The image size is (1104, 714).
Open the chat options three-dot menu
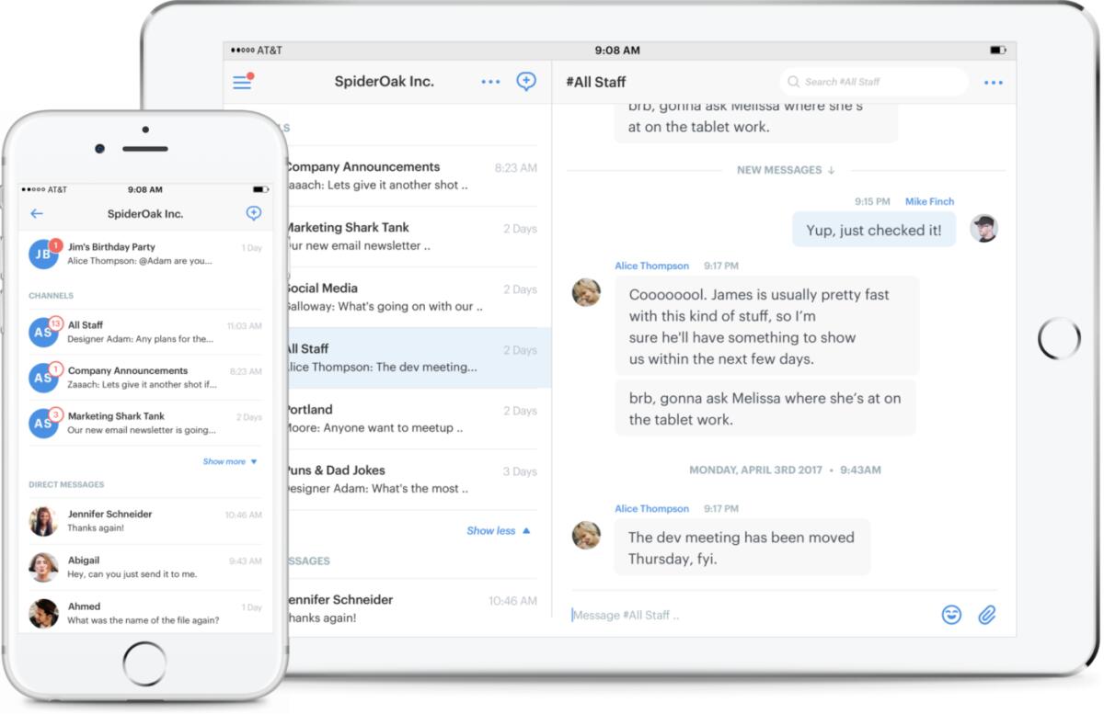pyautogui.click(x=993, y=83)
